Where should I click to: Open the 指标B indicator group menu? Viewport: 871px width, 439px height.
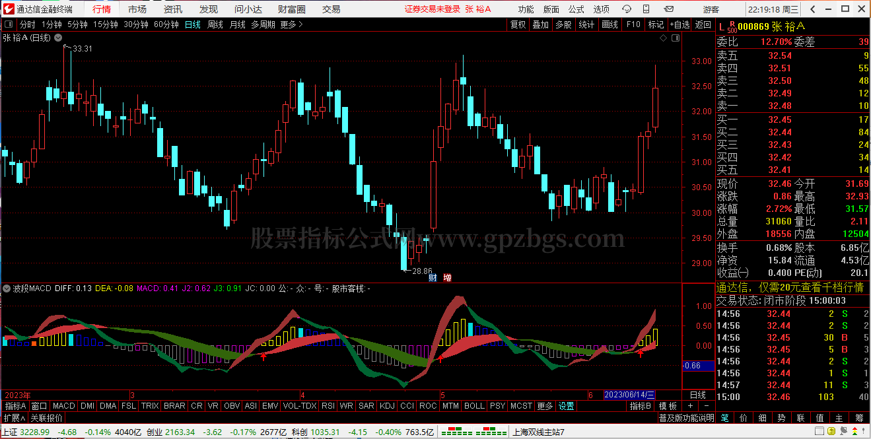(640, 406)
